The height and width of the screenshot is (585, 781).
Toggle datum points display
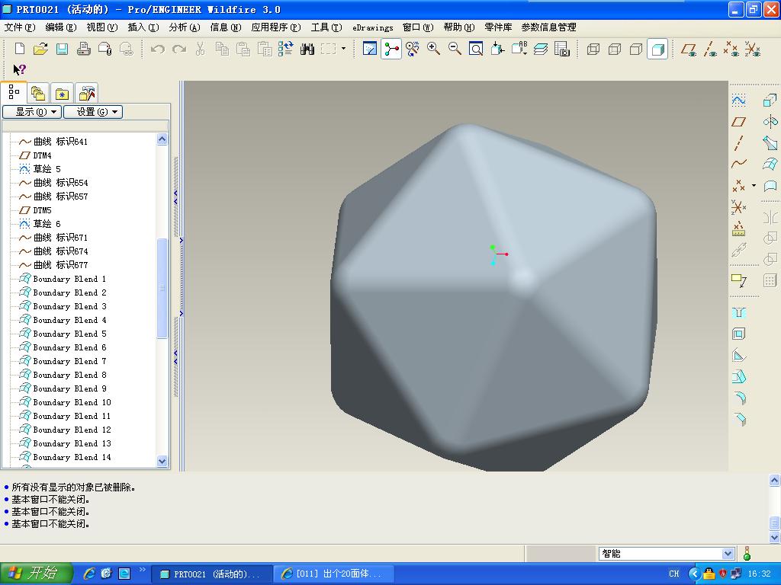click(x=731, y=49)
